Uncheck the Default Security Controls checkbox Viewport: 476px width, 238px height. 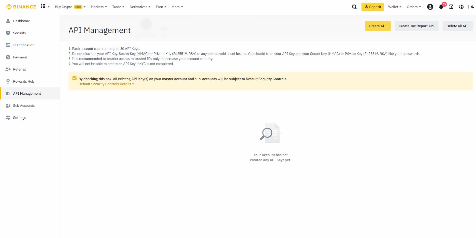75,78
